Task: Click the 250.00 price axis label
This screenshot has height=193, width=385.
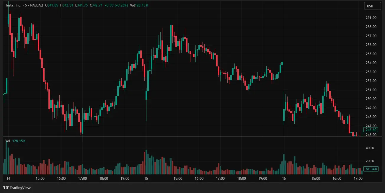Action: pos(371,99)
